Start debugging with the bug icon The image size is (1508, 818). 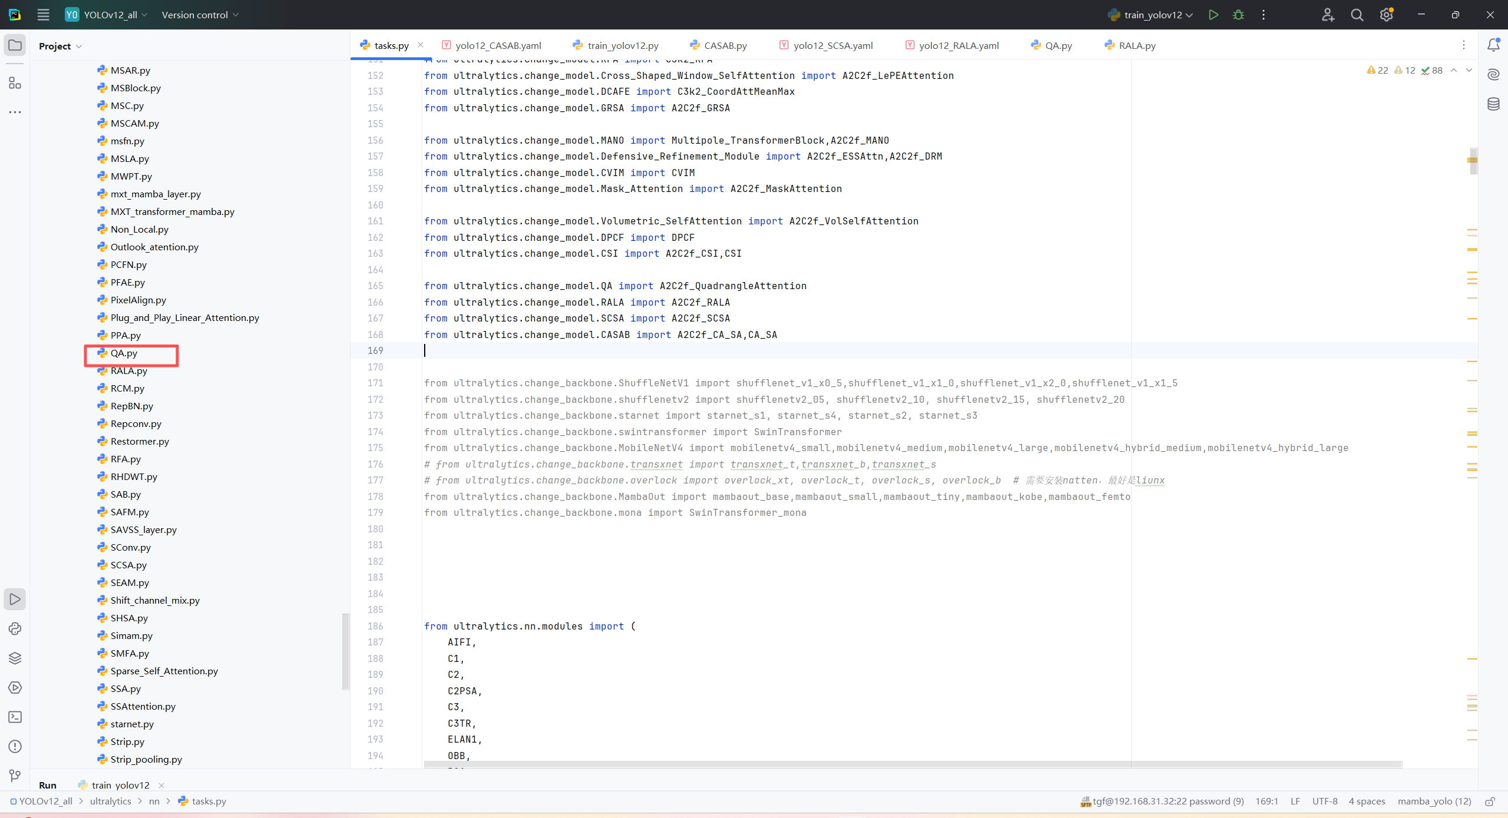1238,15
